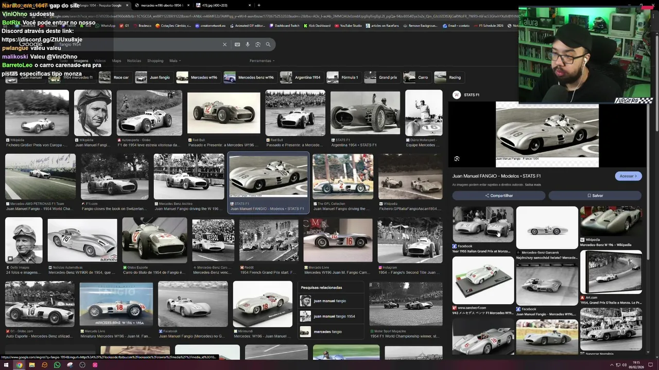The height and width of the screenshot is (370, 659).
Task: Switch to the 473.jpg browser tab
Action: click(224, 5)
